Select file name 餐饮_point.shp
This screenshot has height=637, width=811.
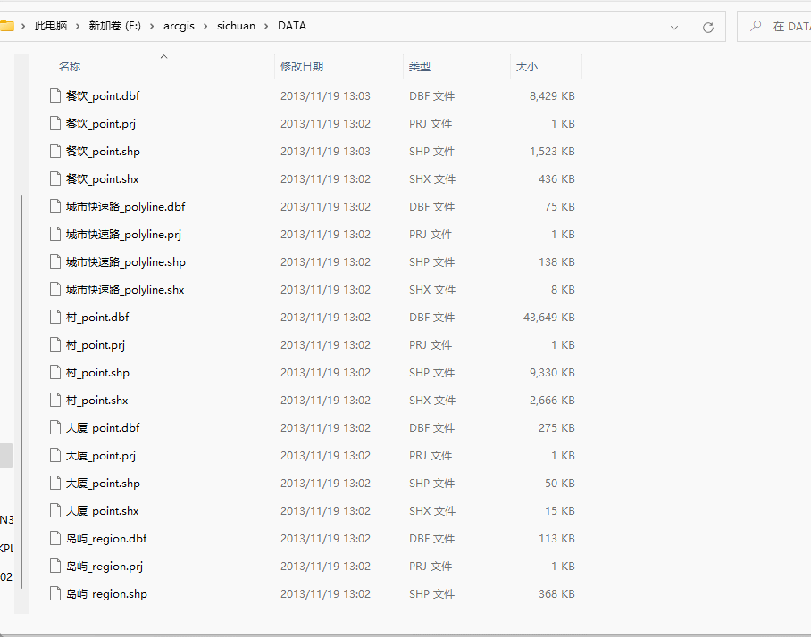tap(103, 152)
